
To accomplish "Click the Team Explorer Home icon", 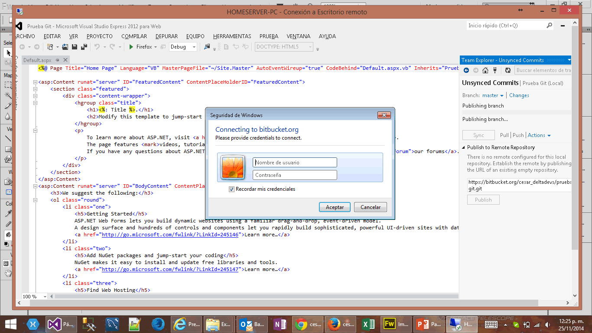I will [x=485, y=70].
